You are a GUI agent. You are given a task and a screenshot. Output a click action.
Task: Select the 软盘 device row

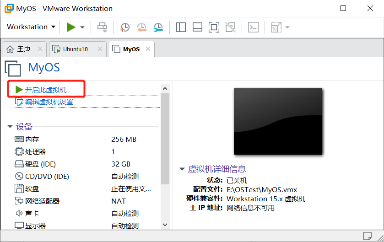pyautogui.click(x=86, y=188)
